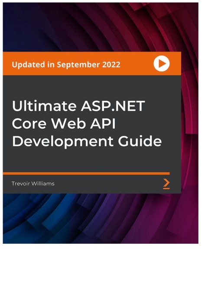Click the author name "Trevoir Williams"
Image resolution: width=208 pixels, height=294 pixels.
point(33,184)
